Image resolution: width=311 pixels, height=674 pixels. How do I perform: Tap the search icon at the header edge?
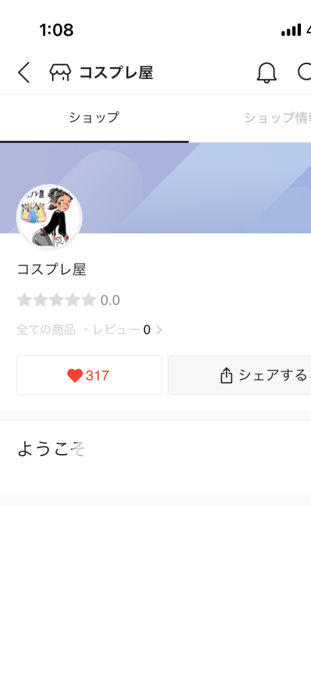304,72
